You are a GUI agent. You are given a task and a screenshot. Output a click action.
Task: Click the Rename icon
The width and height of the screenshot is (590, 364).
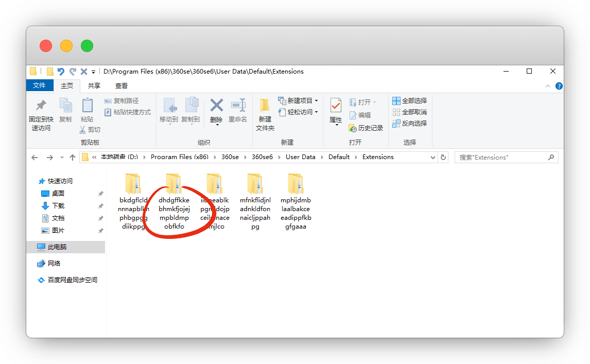pyautogui.click(x=238, y=106)
